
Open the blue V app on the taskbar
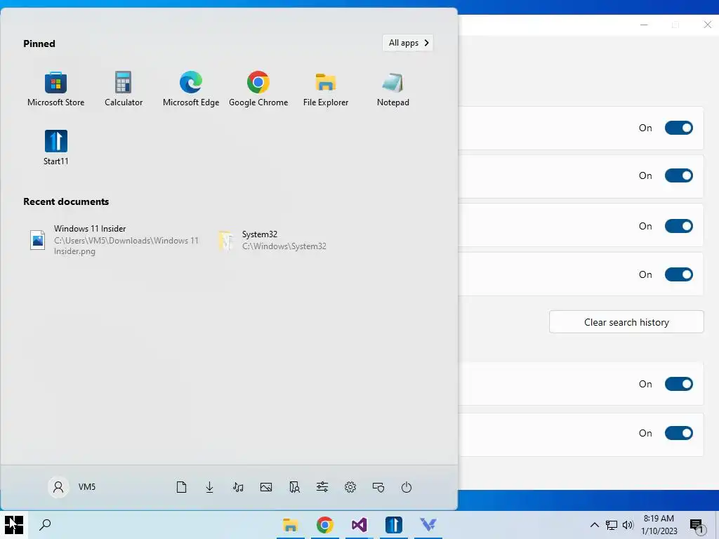(428, 525)
